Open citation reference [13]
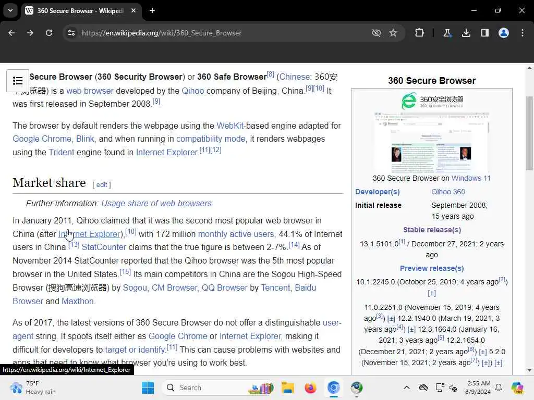This screenshot has height=400, width=534. pyautogui.click(x=74, y=245)
